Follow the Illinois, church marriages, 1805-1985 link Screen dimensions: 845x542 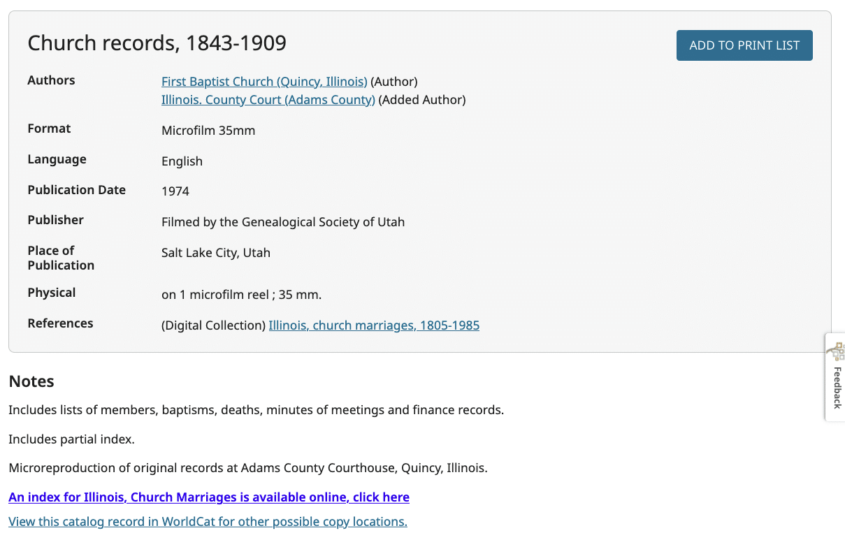pyautogui.click(x=374, y=325)
